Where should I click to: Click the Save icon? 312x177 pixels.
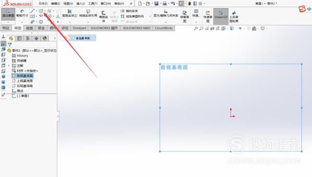pyautogui.click(x=156, y=3)
